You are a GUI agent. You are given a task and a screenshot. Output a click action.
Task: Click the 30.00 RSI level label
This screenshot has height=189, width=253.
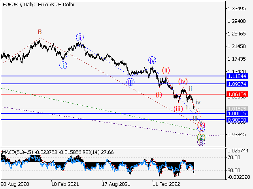click(234, 170)
